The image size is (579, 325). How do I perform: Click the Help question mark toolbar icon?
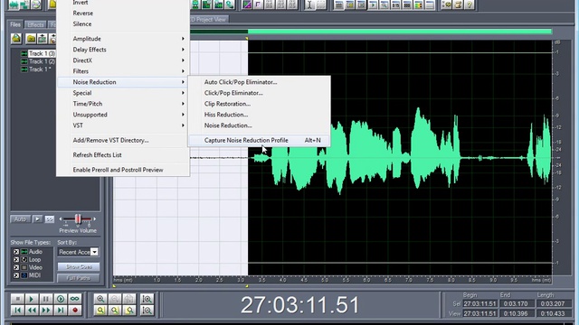(470, 5)
